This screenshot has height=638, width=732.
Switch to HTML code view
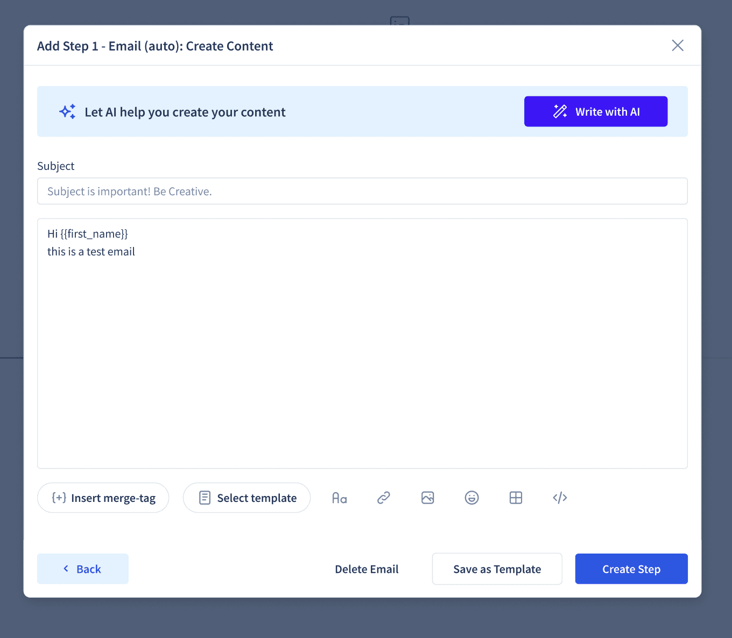point(560,498)
